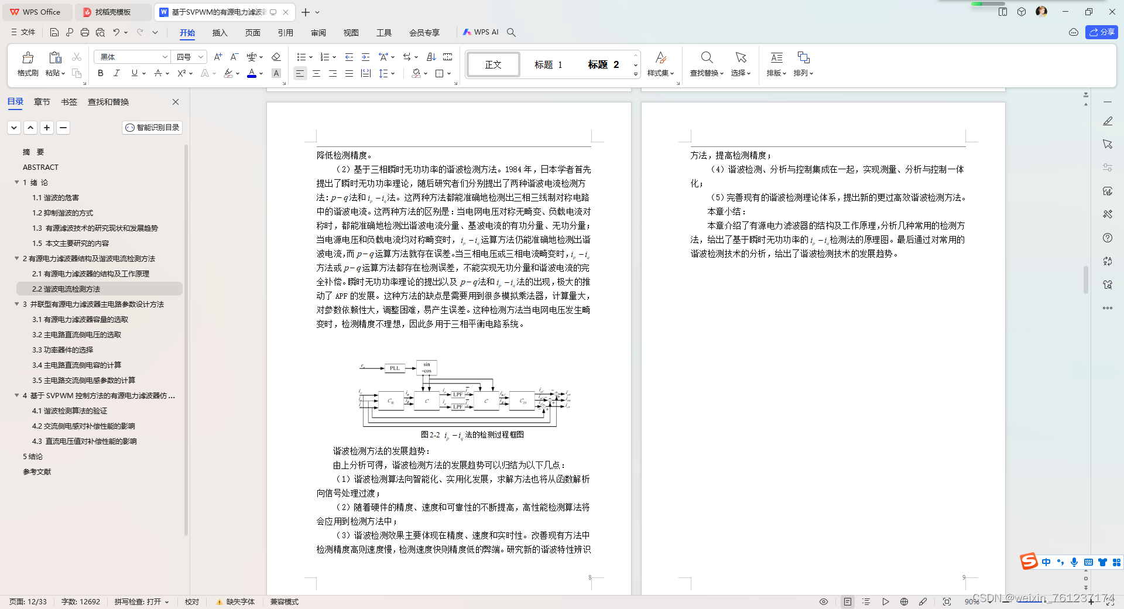
Task: Click the search magnifier next to WPS AI
Action: [x=511, y=32]
